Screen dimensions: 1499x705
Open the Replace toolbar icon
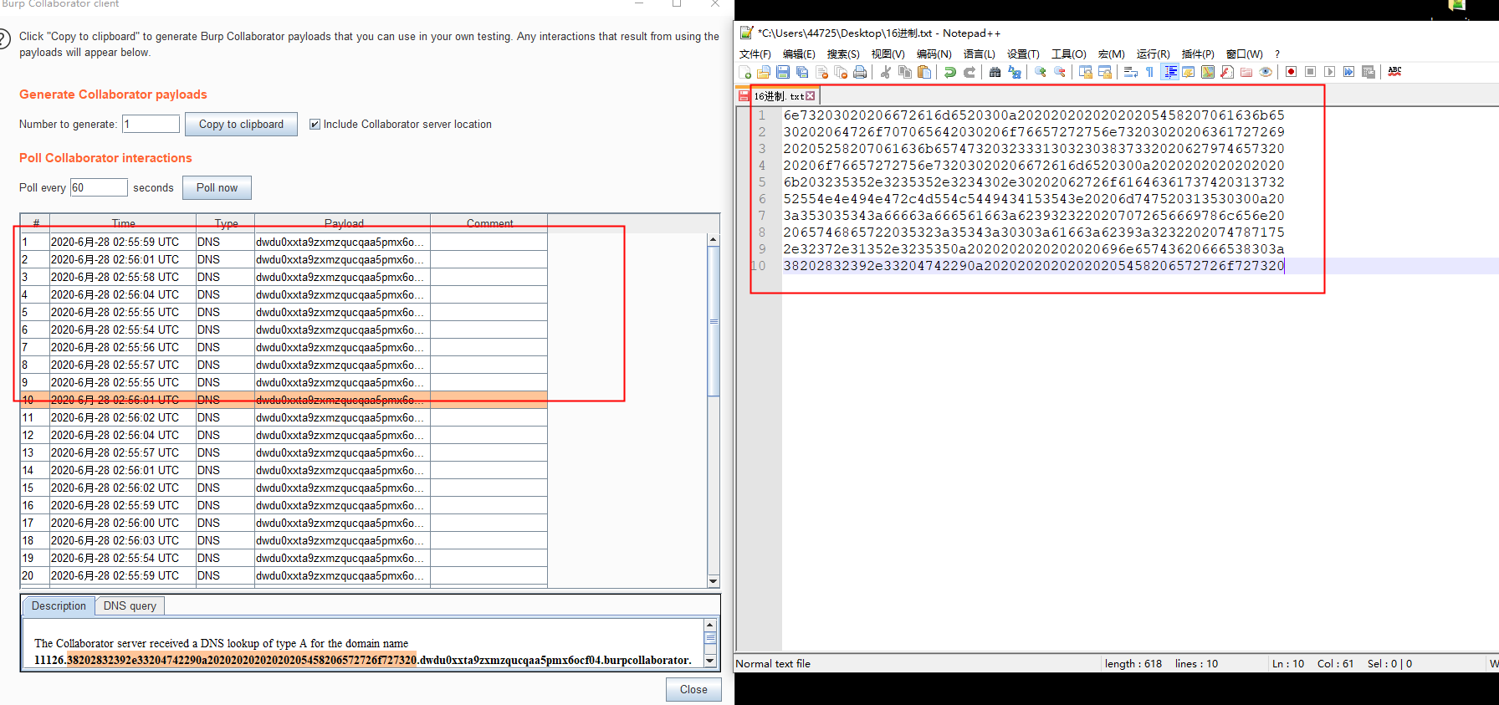1015,72
